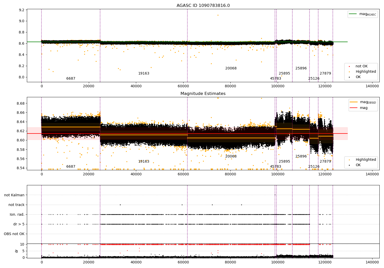Click obsid label 19163 in top plot
384x268 pixels.
(144, 74)
